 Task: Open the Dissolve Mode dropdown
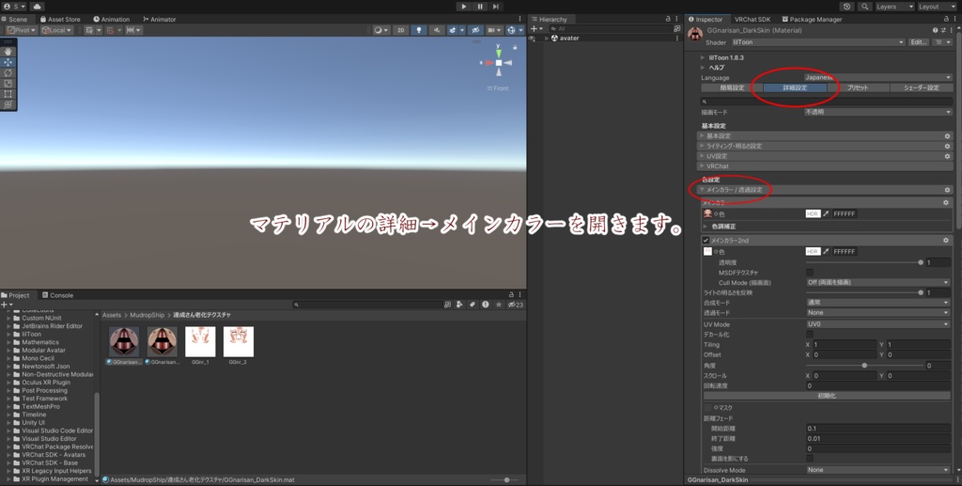[x=878, y=470]
